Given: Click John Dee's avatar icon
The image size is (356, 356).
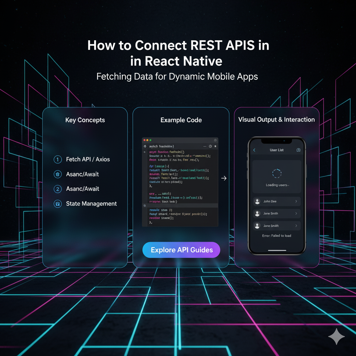Looking at the screenshot, I should 257,201.
